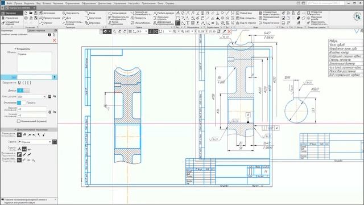Screen dimensions: 364x205
Task: Select the Черчение toolset button
Action: click(x=11, y=13)
